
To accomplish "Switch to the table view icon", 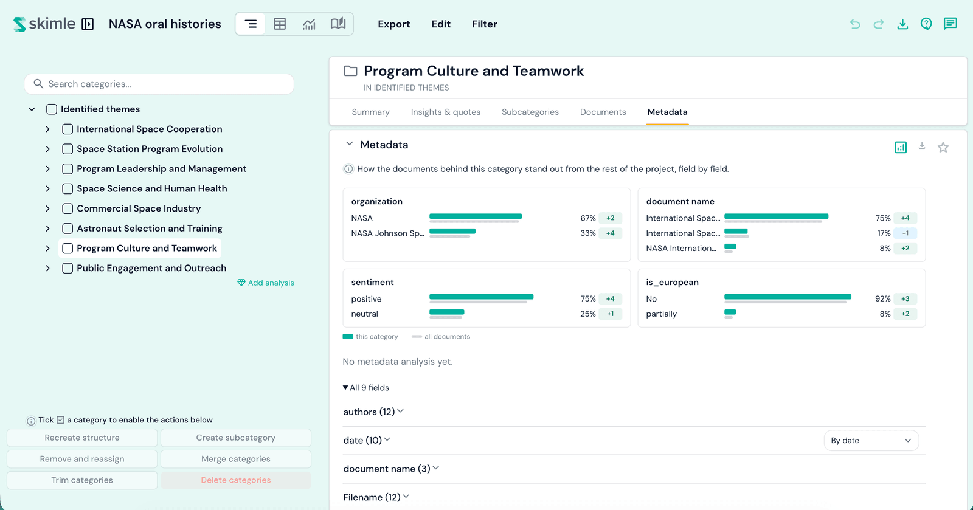I will 280,24.
